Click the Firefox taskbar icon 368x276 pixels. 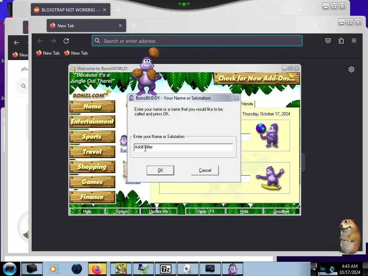pos(97,269)
